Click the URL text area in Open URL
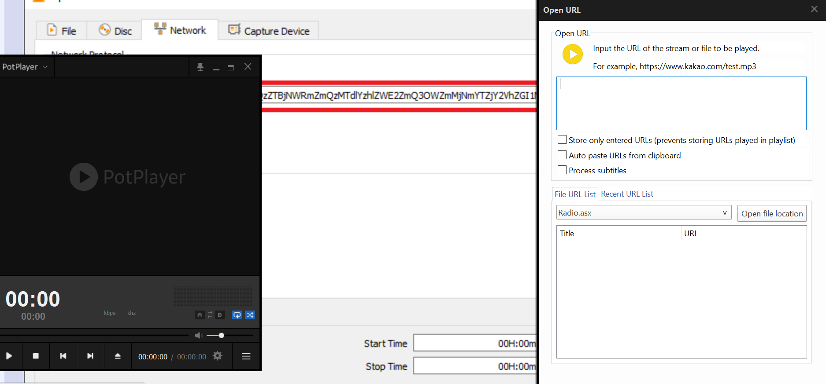This screenshot has width=826, height=384. tap(681, 103)
